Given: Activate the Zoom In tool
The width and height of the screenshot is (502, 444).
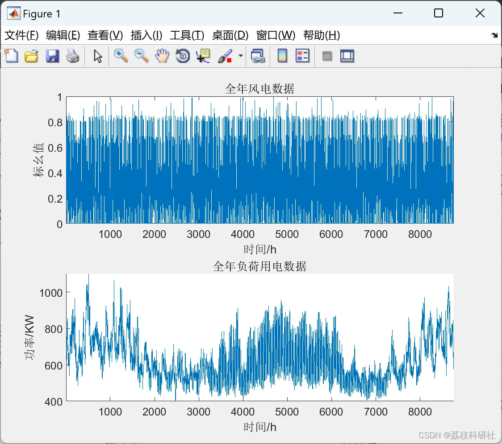Looking at the screenshot, I should tap(121, 56).
